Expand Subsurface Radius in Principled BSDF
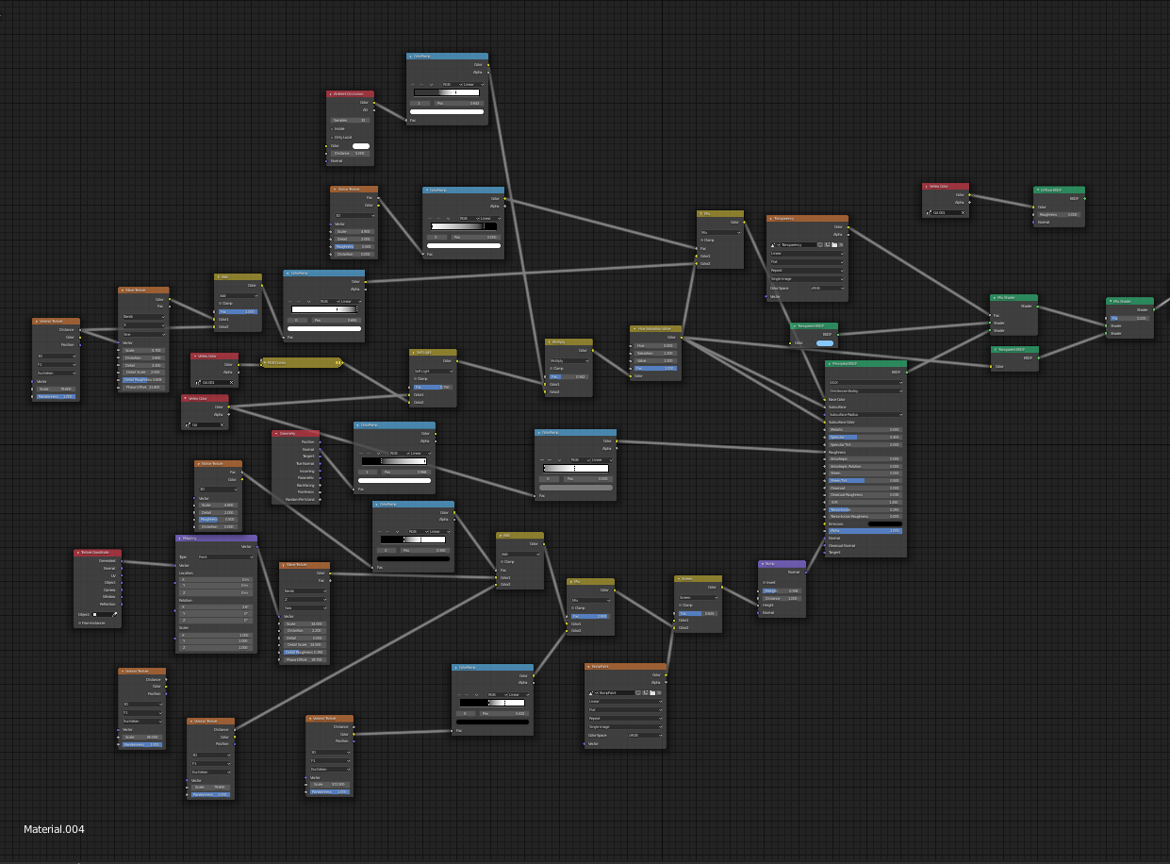The height and width of the screenshot is (864, 1170). tap(865, 415)
